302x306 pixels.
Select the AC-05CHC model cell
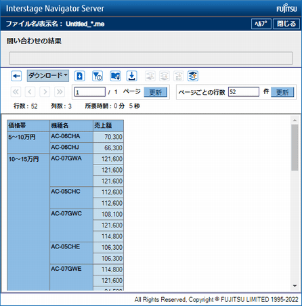coord(71,198)
